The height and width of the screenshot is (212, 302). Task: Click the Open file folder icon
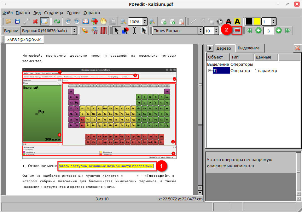[9, 21]
